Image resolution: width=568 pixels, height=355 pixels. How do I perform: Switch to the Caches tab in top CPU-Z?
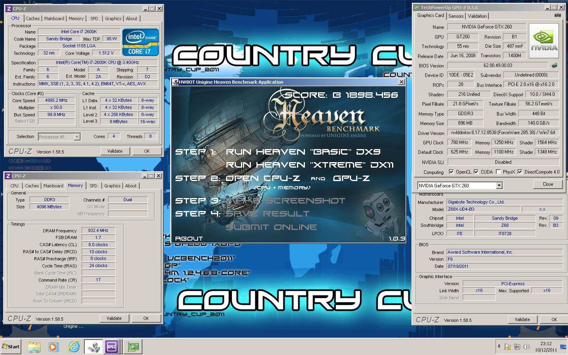pos(33,19)
